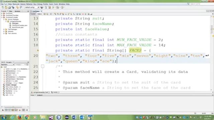Open the Output tab in the bottom panel
This screenshot has height=120, width=214.
(x=33, y=95)
